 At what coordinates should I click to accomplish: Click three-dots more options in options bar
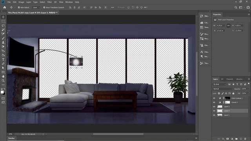(x=113, y=7)
